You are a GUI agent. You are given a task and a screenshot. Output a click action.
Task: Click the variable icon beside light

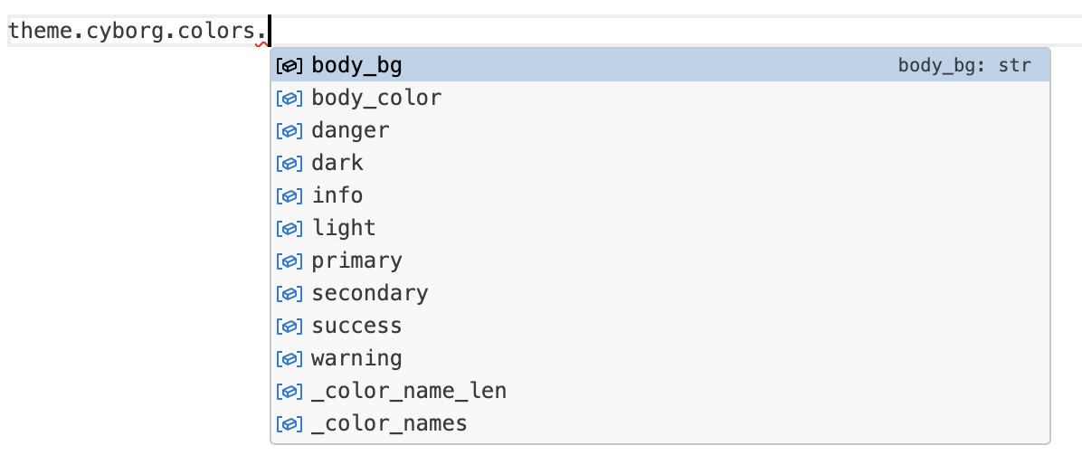click(289, 229)
